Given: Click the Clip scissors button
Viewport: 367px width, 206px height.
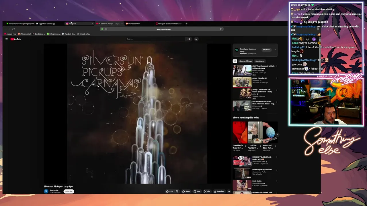Looking at the screenshot, I should [x=207, y=191].
